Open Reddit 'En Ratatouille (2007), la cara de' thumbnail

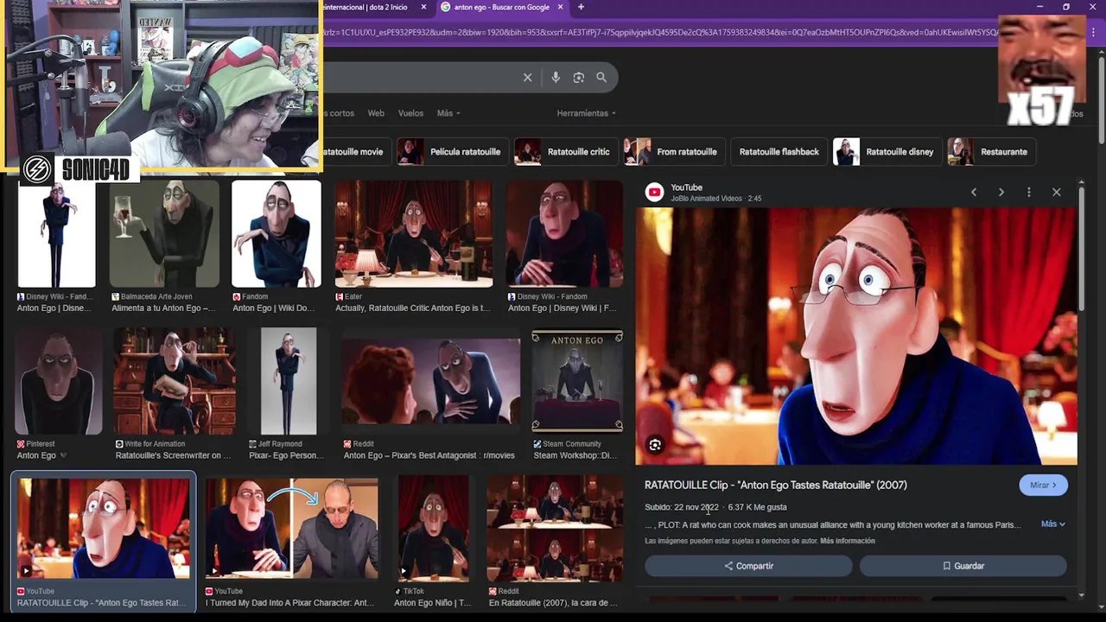(x=555, y=529)
